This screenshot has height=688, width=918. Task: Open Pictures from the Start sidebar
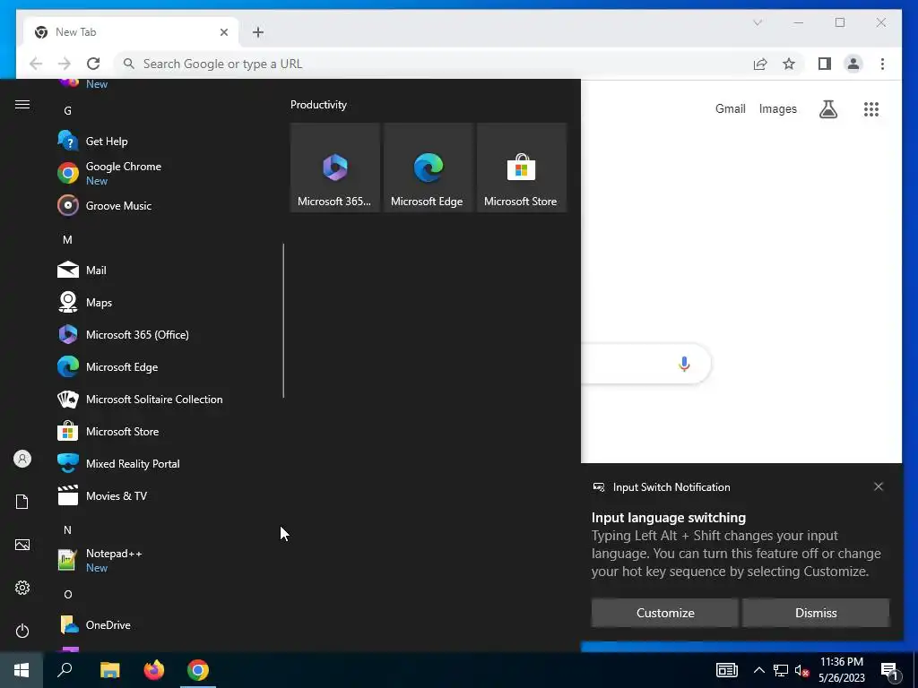tap(22, 545)
